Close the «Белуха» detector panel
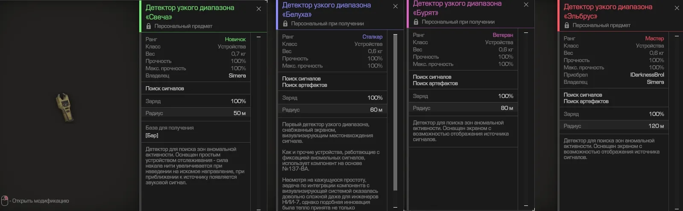 coord(395,6)
